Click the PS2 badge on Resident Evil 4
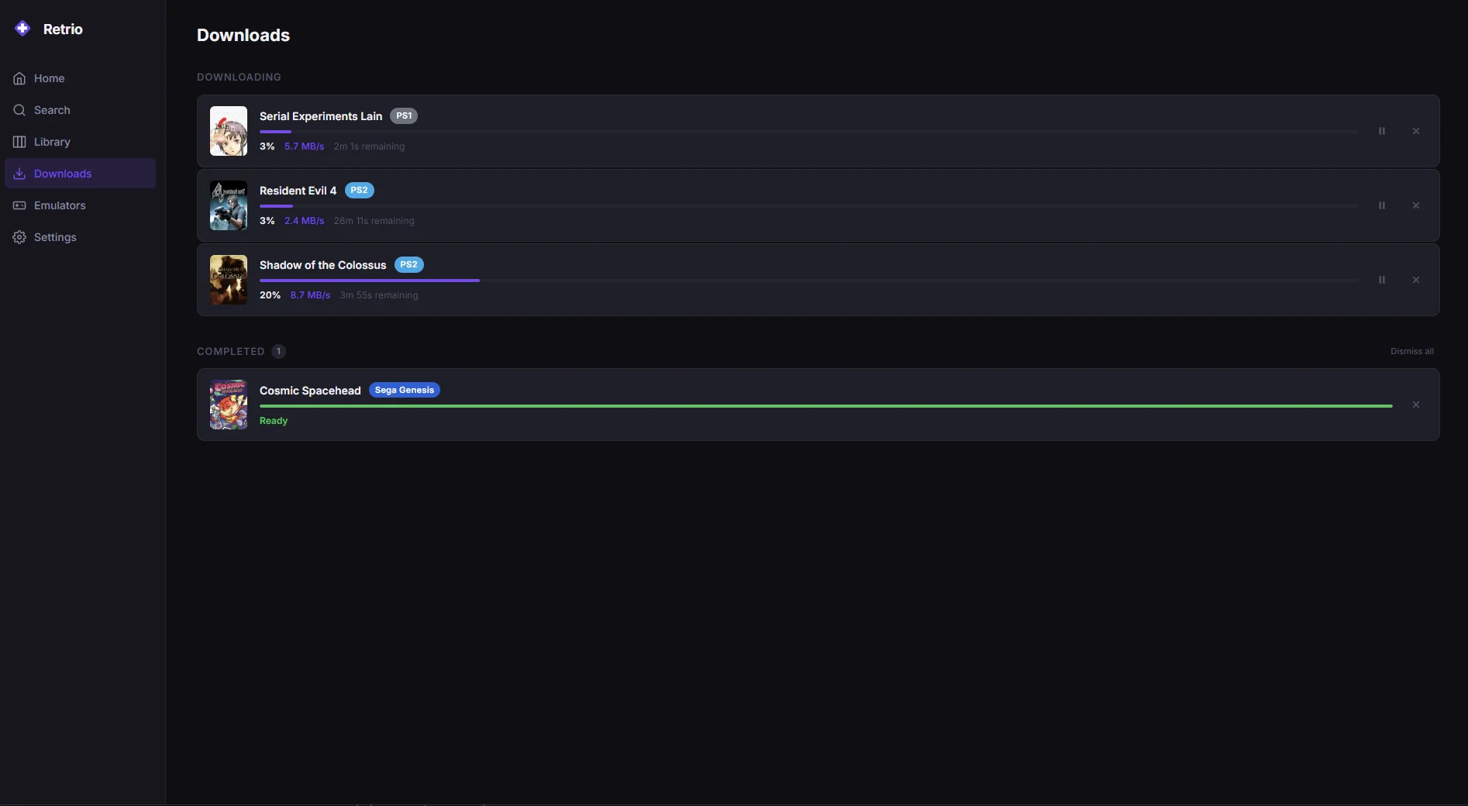 click(x=359, y=190)
